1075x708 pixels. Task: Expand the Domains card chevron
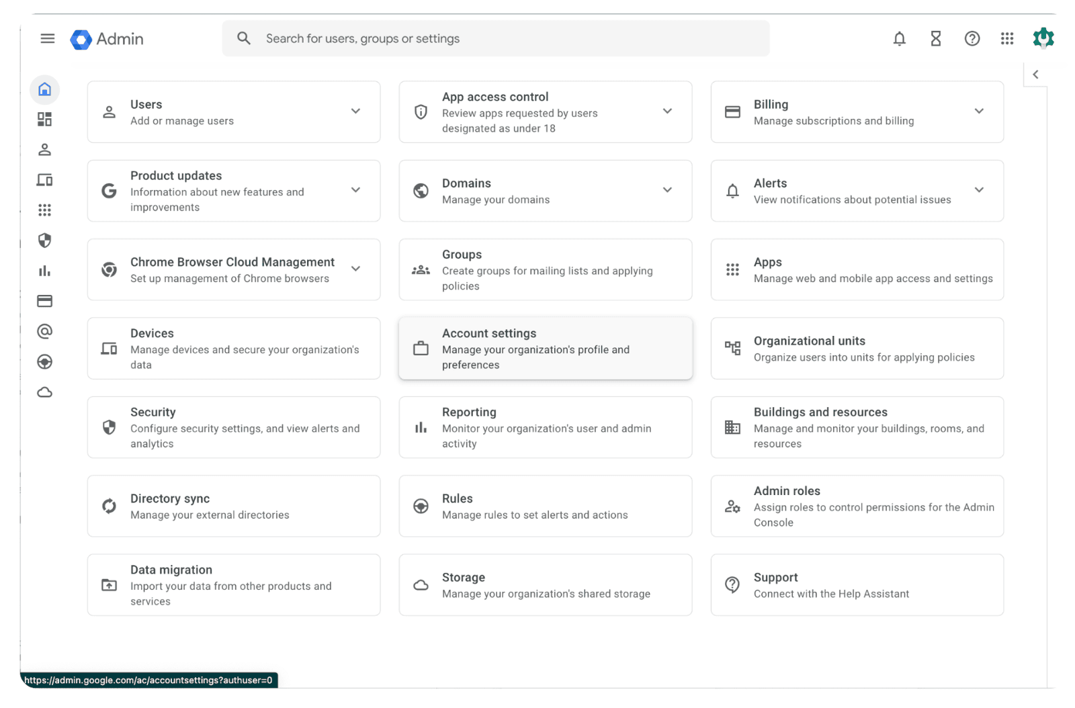[x=667, y=190]
